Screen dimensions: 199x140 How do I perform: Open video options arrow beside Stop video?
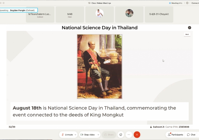pyautogui.click(x=98, y=135)
